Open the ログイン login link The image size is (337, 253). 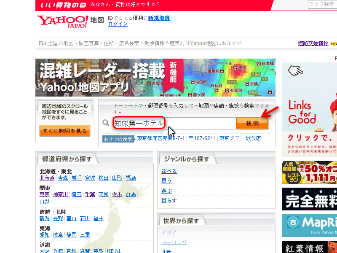pyautogui.click(x=118, y=24)
